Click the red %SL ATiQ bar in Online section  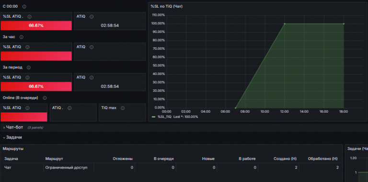pyautogui.click(x=24, y=117)
